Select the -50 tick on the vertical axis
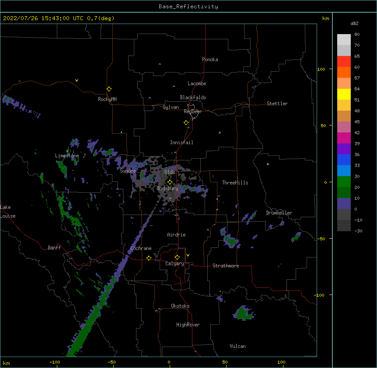Viewport: 377px width, 368px height. (321, 239)
